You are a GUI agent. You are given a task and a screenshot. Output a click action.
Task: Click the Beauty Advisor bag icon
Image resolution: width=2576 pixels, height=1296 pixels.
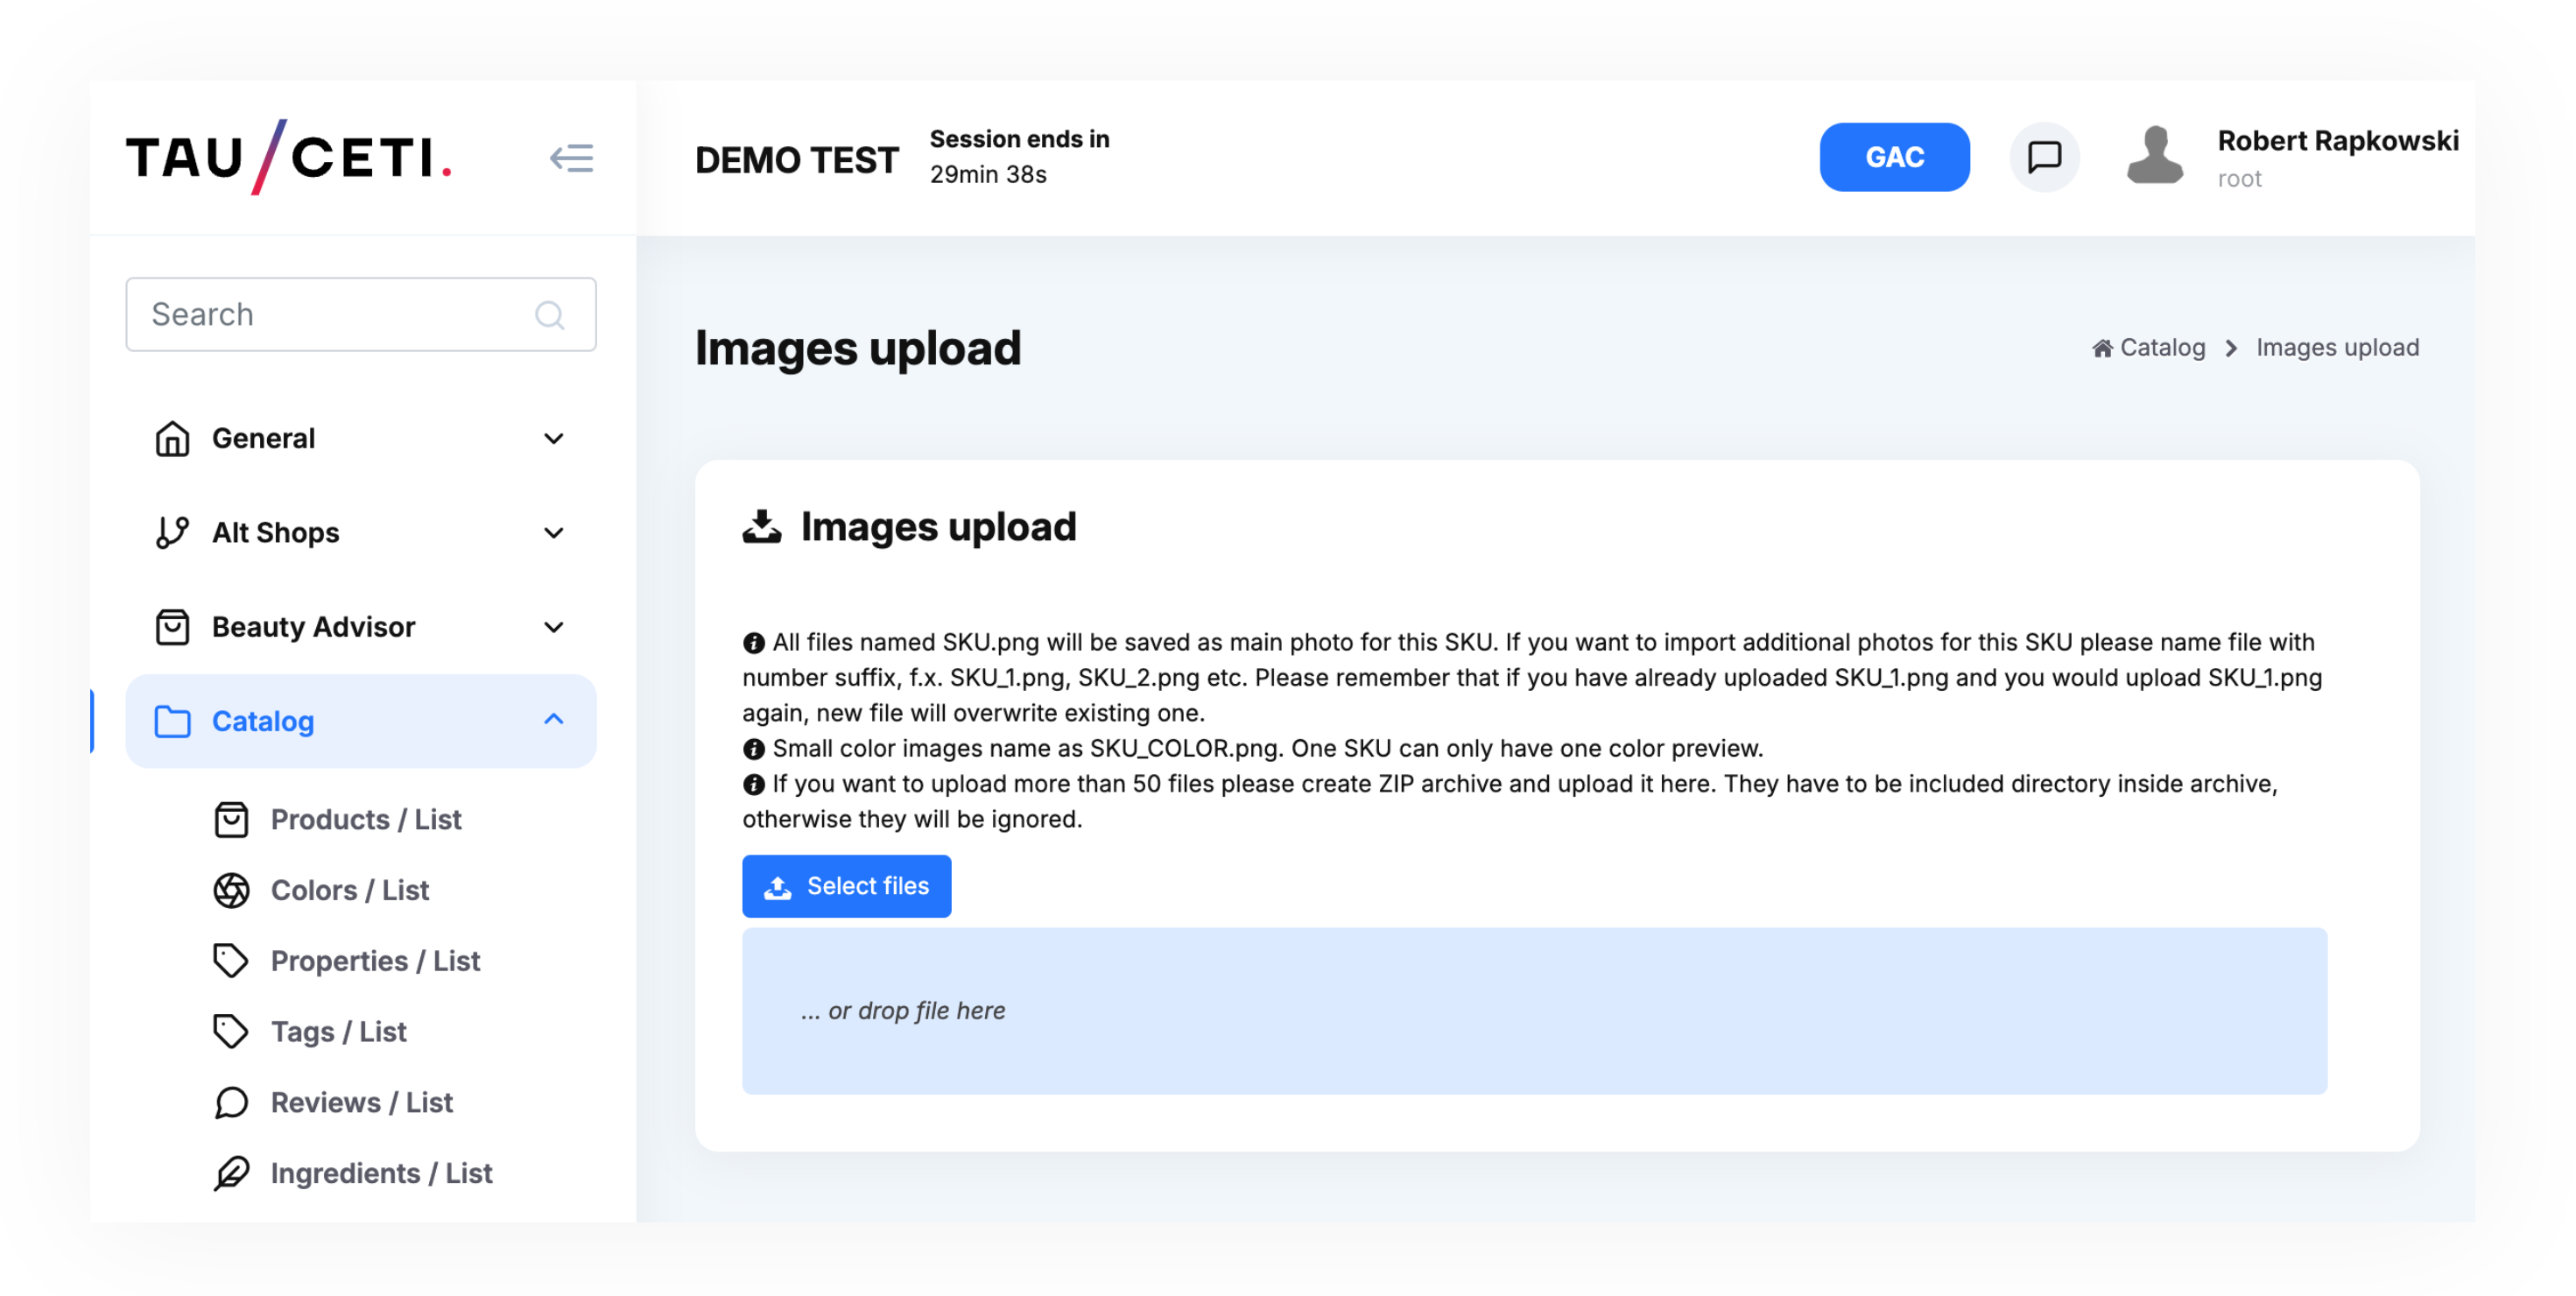(172, 626)
